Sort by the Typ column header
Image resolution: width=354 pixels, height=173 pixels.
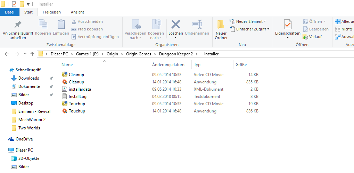[197, 65]
